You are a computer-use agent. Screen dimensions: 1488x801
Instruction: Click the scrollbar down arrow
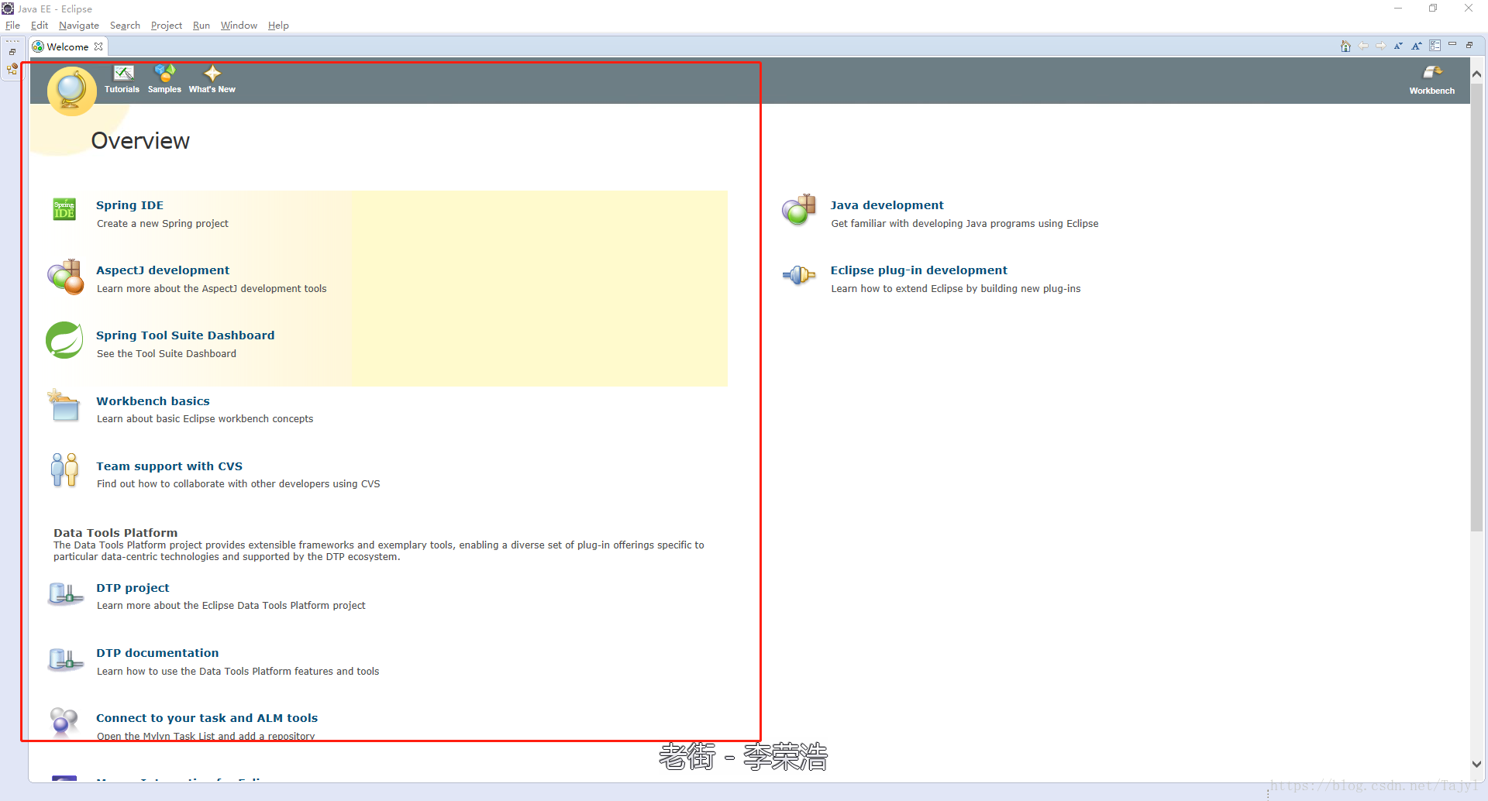(x=1477, y=764)
